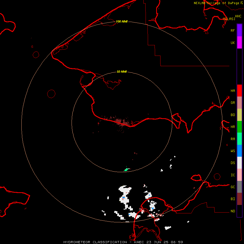The width and height of the screenshot is (244, 244).
Task: Click the HA legend label
Action: pos(233,91)
